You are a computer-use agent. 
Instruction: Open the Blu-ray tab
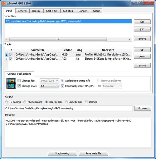tap(36, 11)
